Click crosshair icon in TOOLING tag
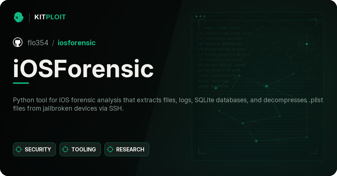The height and width of the screenshot is (176, 337). (x=65, y=149)
